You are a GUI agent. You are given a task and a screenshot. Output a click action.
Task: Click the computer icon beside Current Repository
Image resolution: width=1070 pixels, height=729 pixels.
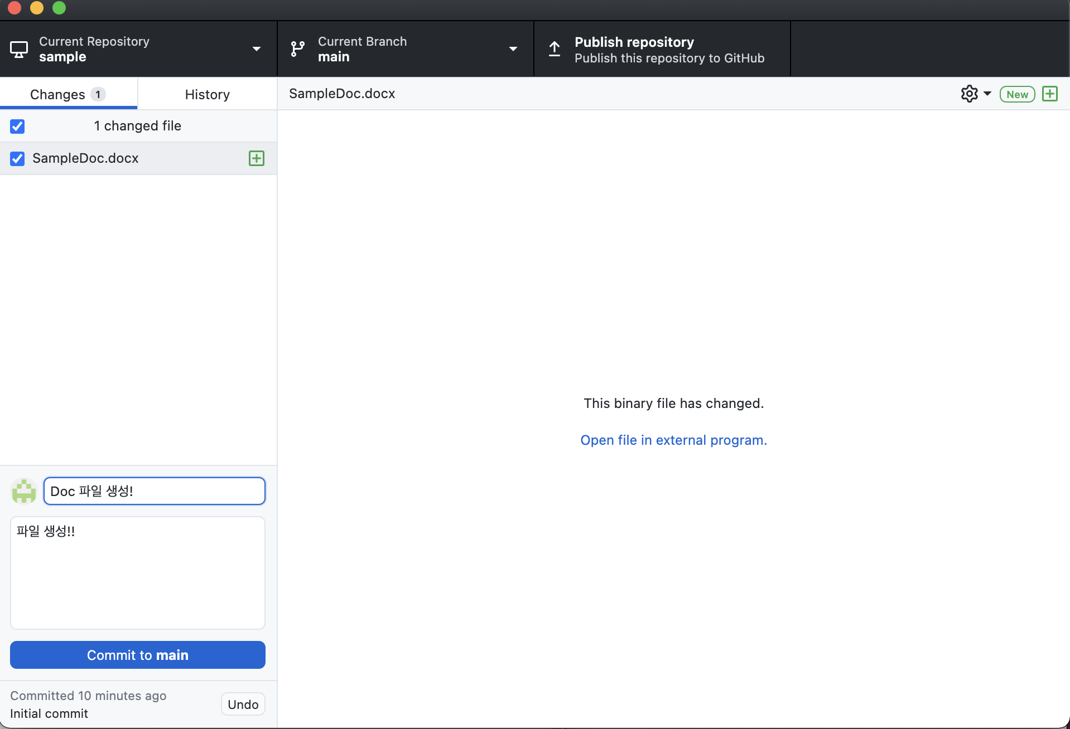tap(19, 50)
